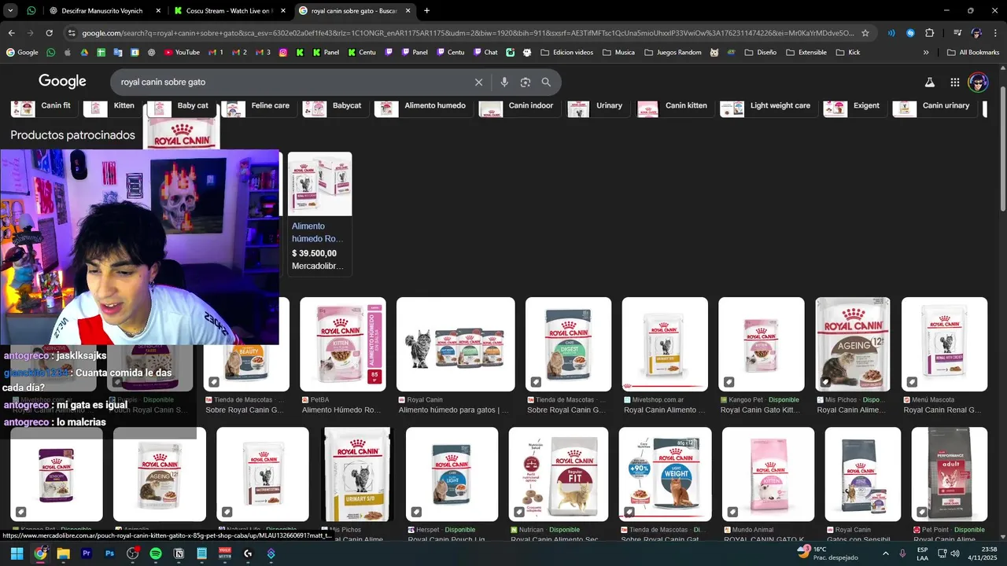Screen dimensions: 1007x566
Task: Open the Chrome extensions puzzle icon
Action: [930, 33]
